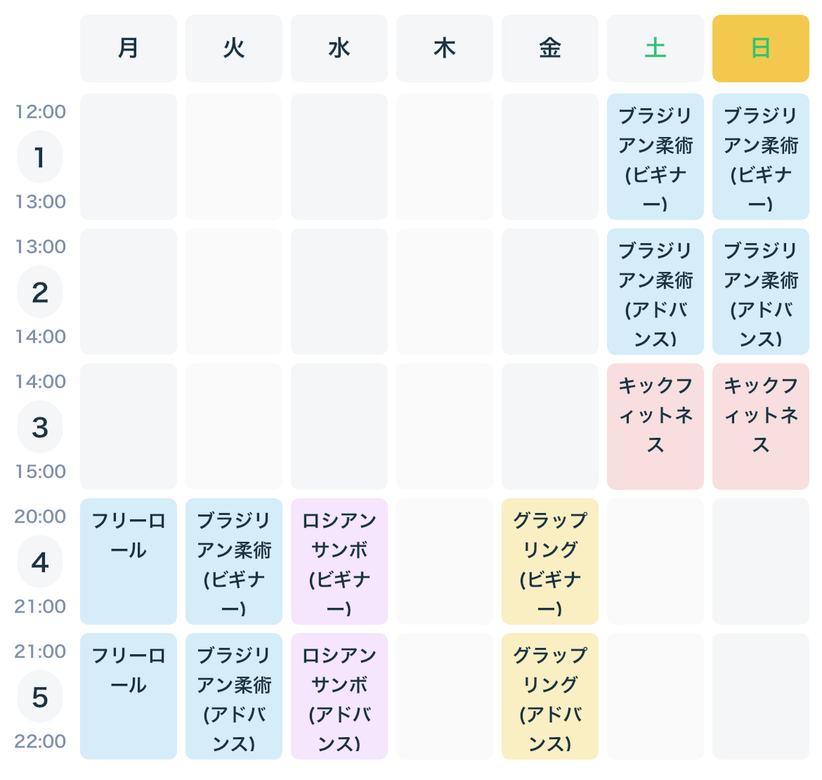Open Tuesday 21:00 ブラジリアン柔術 advance class
822x780 pixels.
pos(234,696)
